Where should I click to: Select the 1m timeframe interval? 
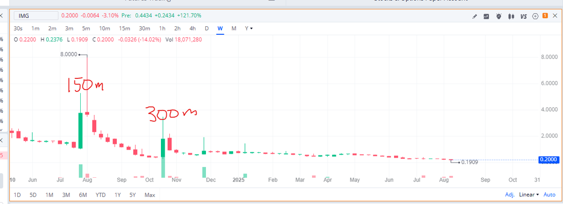(x=35, y=29)
